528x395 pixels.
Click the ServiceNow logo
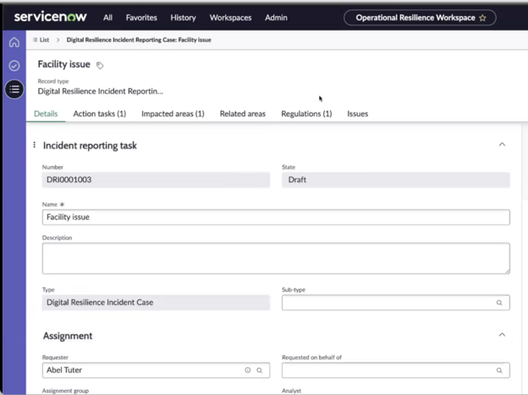coord(50,17)
